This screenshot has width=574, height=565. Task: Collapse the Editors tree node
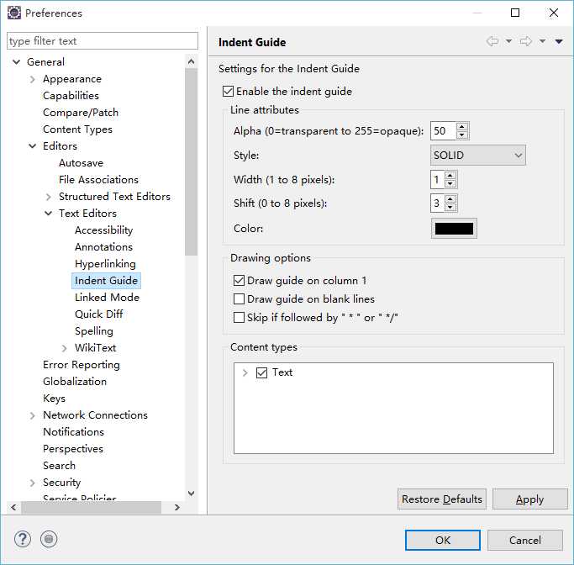pos(32,146)
